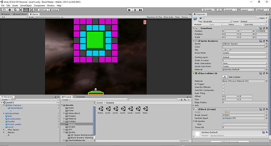The image size is (271, 146).
Task: Open the Overrides dropdown
Action: coord(255,24)
